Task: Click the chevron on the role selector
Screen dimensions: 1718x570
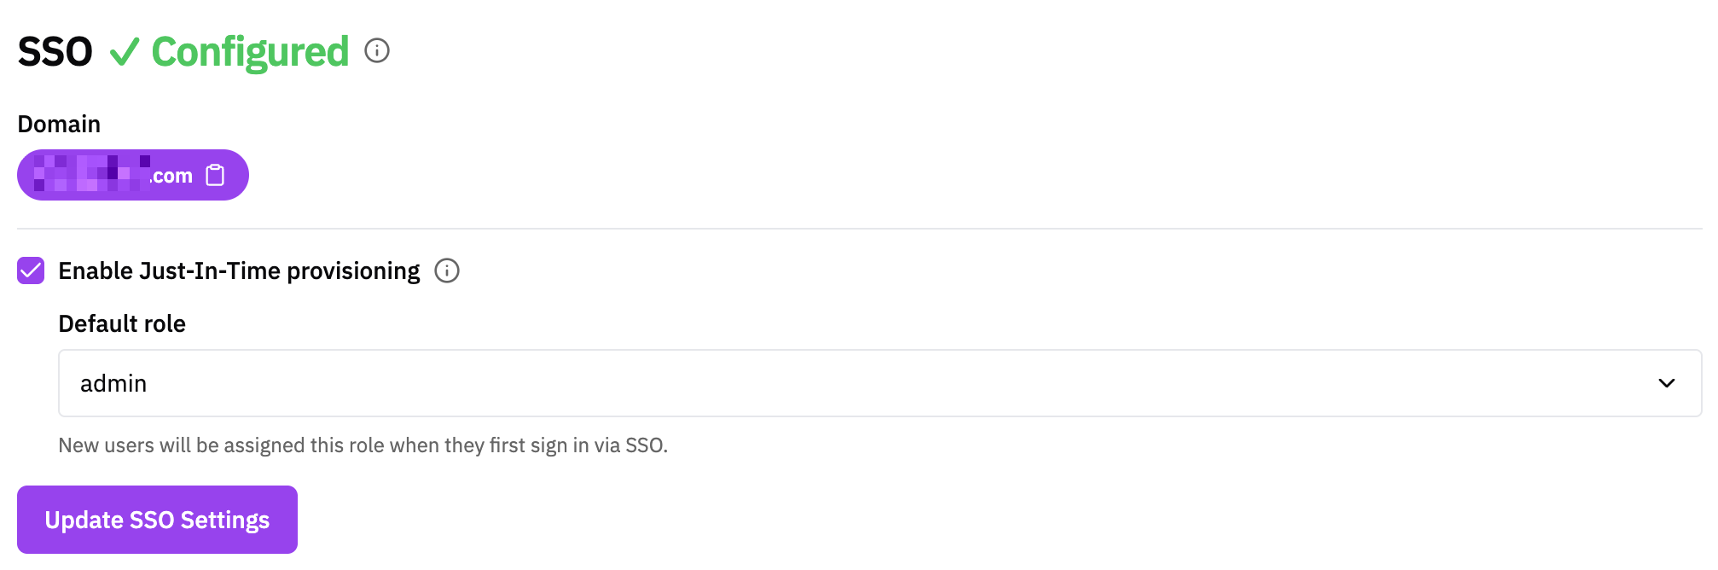Action: click(x=1667, y=383)
